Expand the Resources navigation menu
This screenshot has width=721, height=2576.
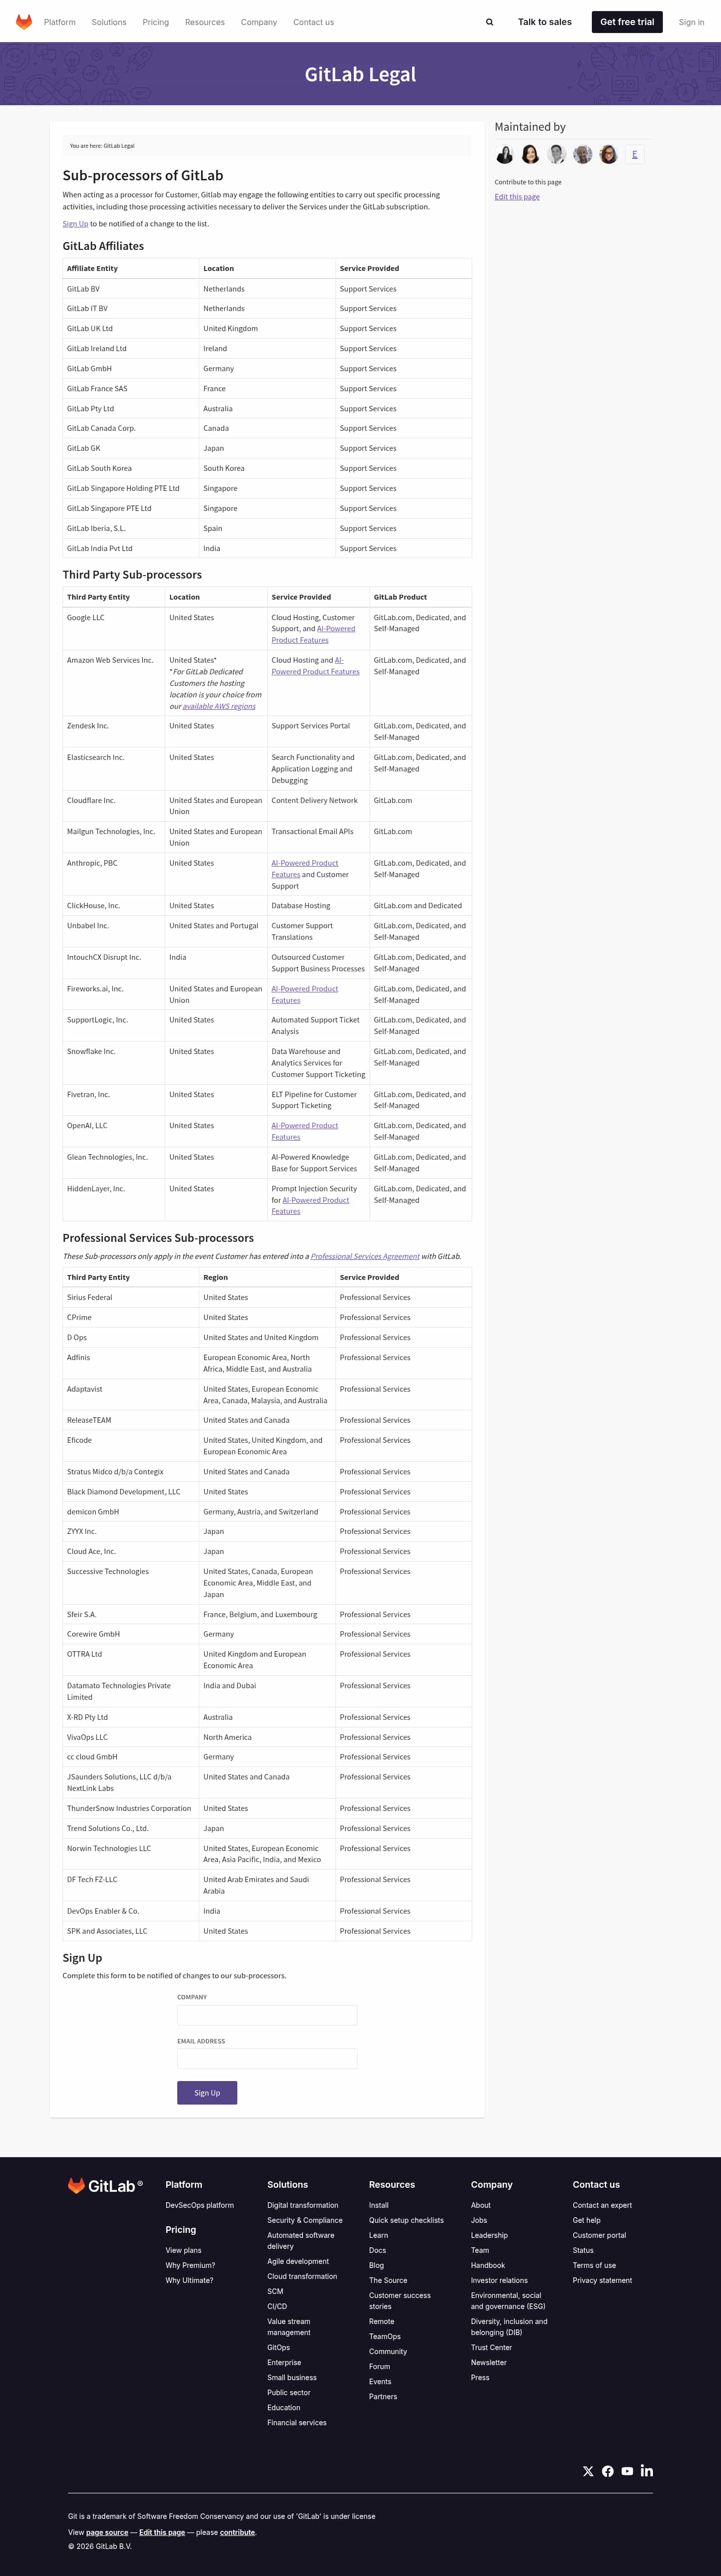pyautogui.click(x=205, y=22)
